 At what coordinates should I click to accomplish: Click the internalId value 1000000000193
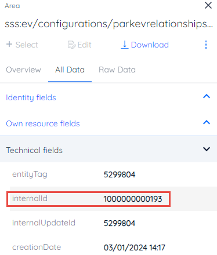point(133,199)
